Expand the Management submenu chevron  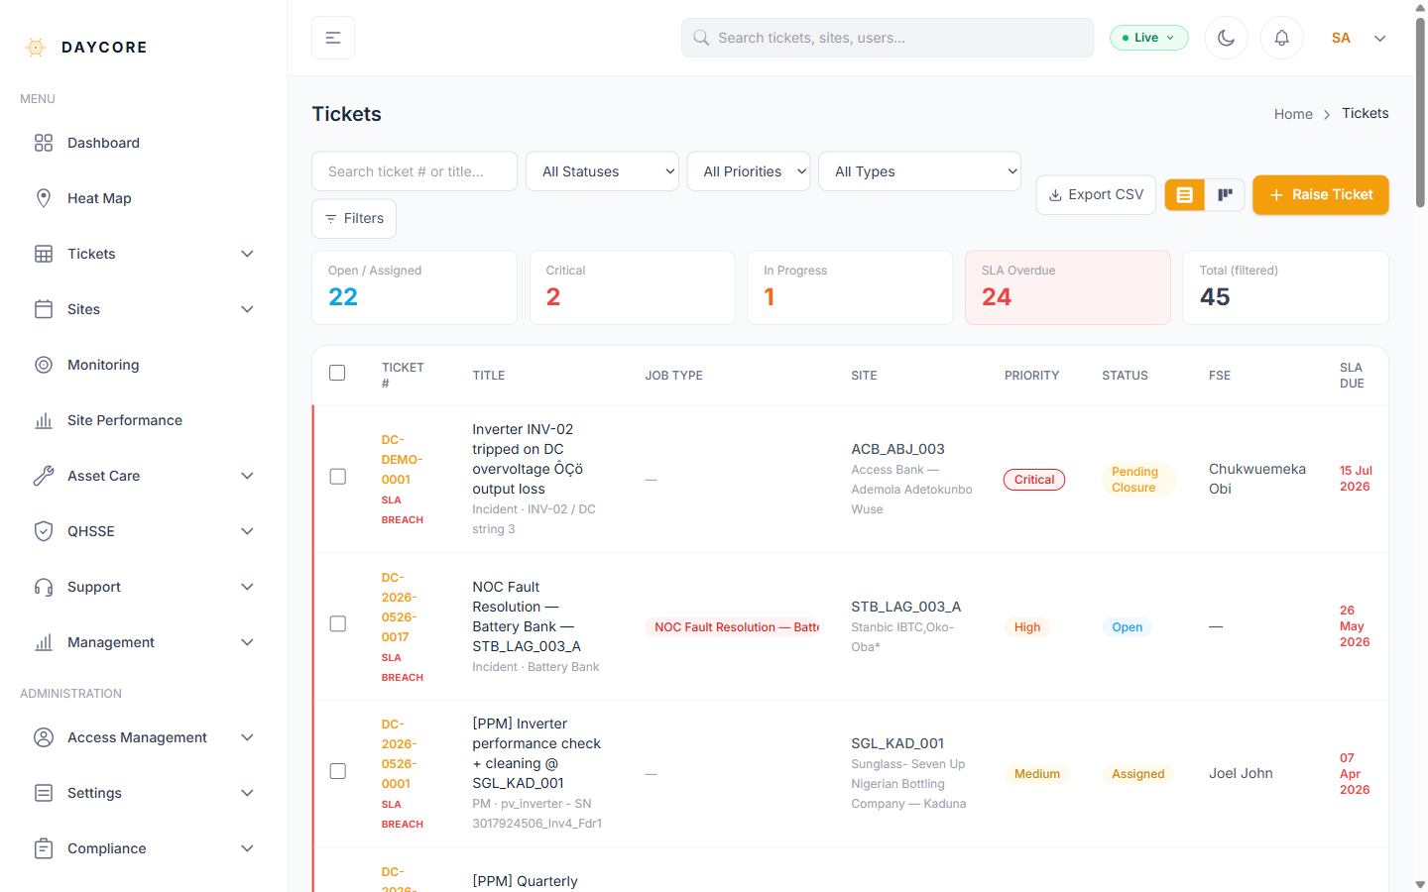tap(248, 642)
